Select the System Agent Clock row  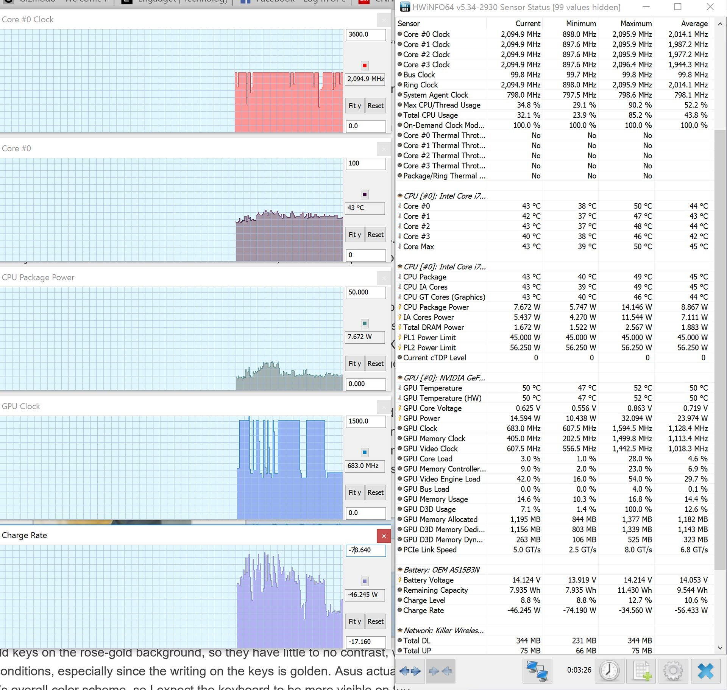click(553, 95)
